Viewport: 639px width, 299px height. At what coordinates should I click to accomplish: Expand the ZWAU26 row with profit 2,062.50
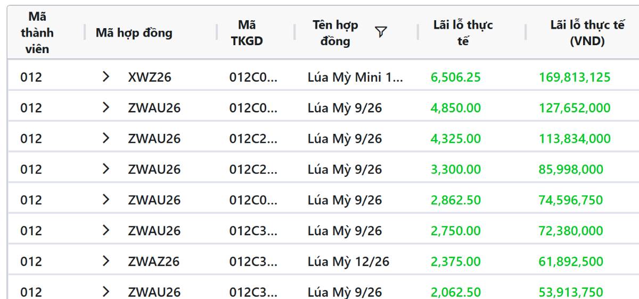pos(106,292)
